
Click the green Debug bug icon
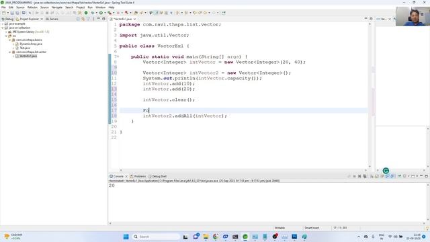pyautogui.click(x=93, y=13)
